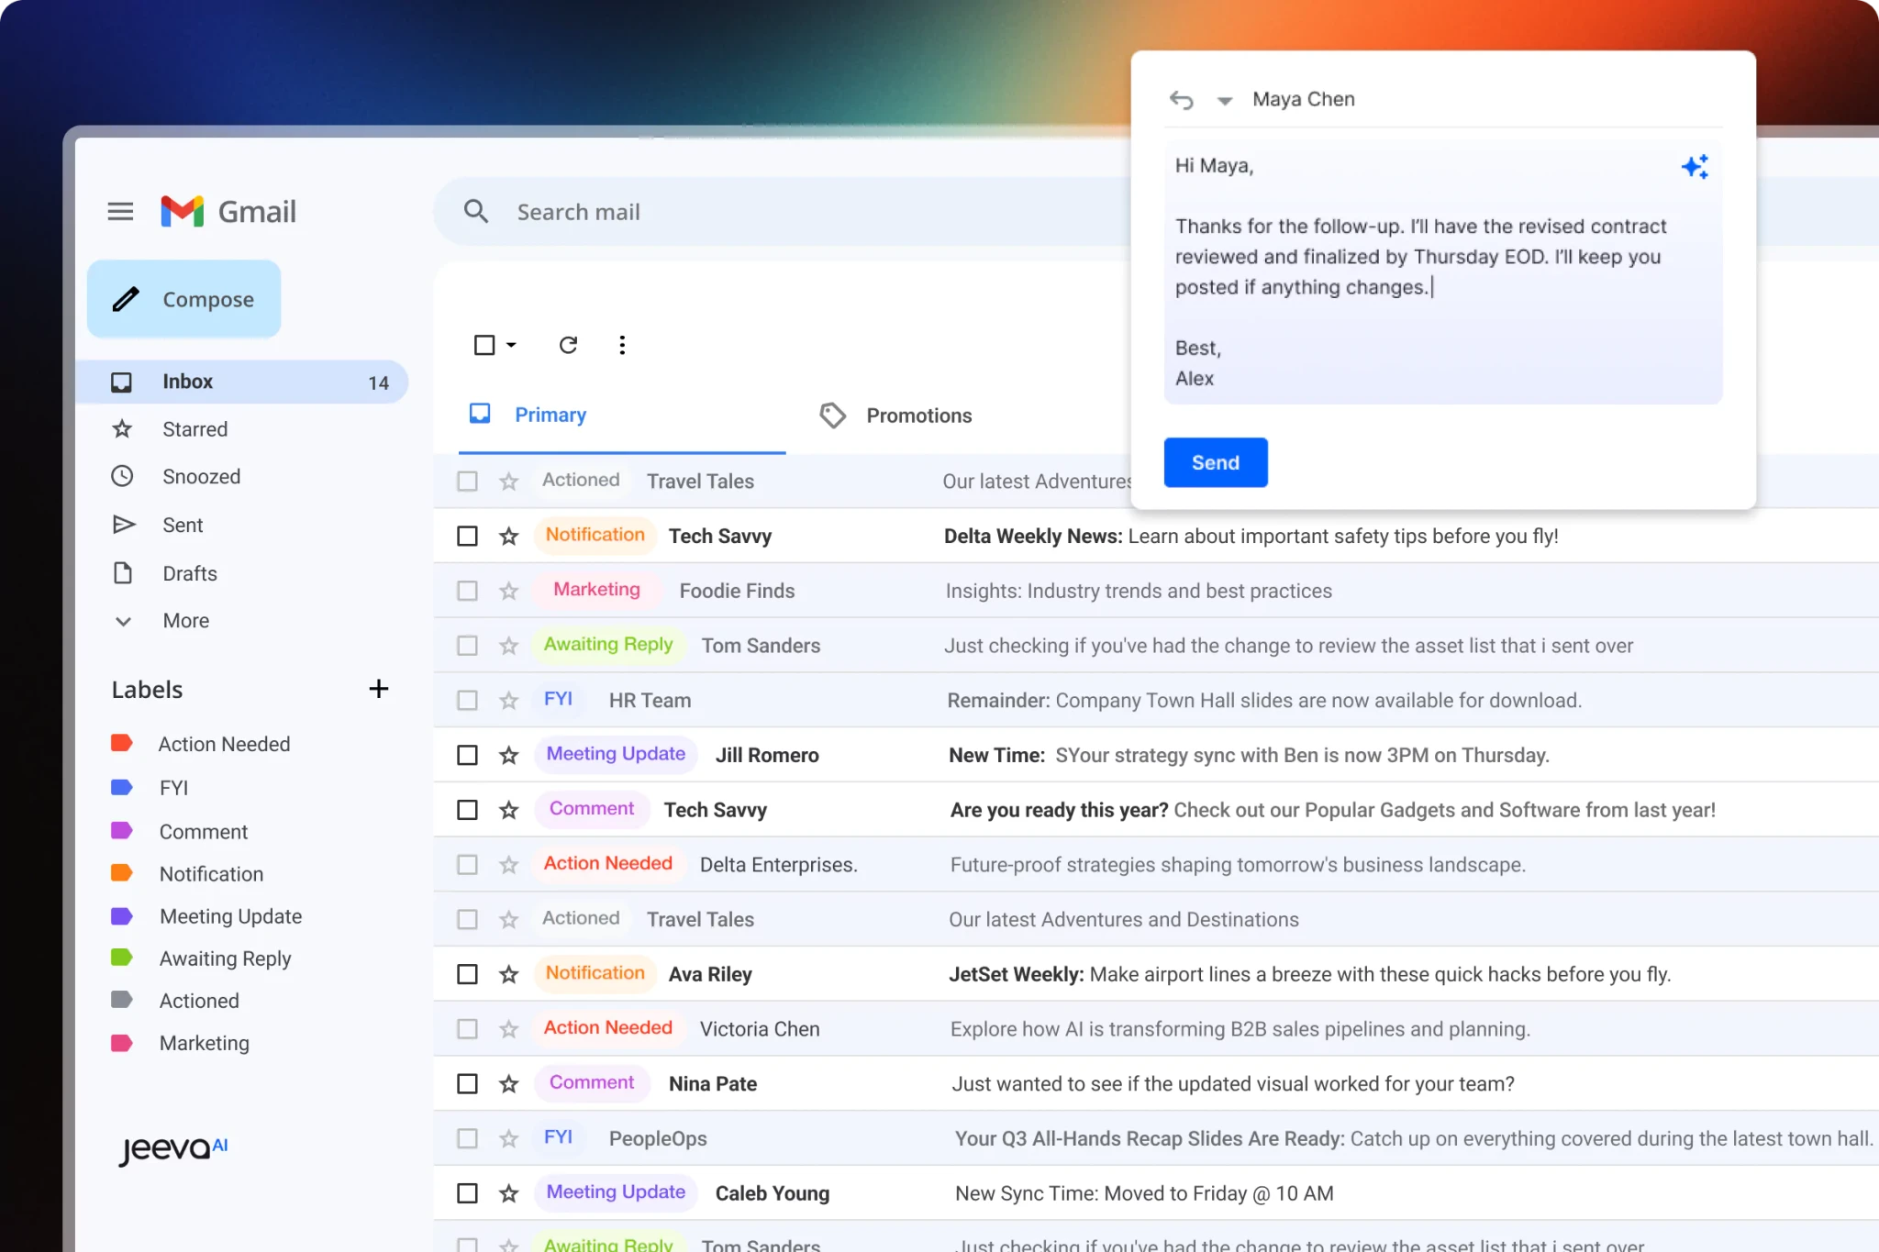The width and height of the screenshot is (1879, 1252).
Task: Click inside the reply message body
Action: (1443, 271)
